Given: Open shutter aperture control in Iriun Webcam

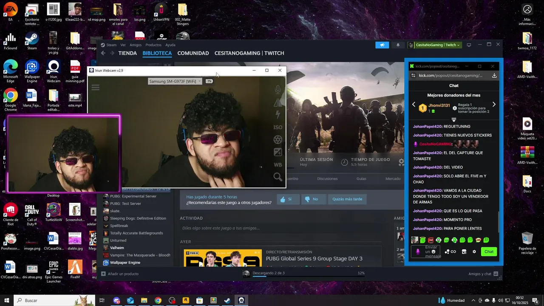Looking at the screenshot, I should (x=278, y=139).
